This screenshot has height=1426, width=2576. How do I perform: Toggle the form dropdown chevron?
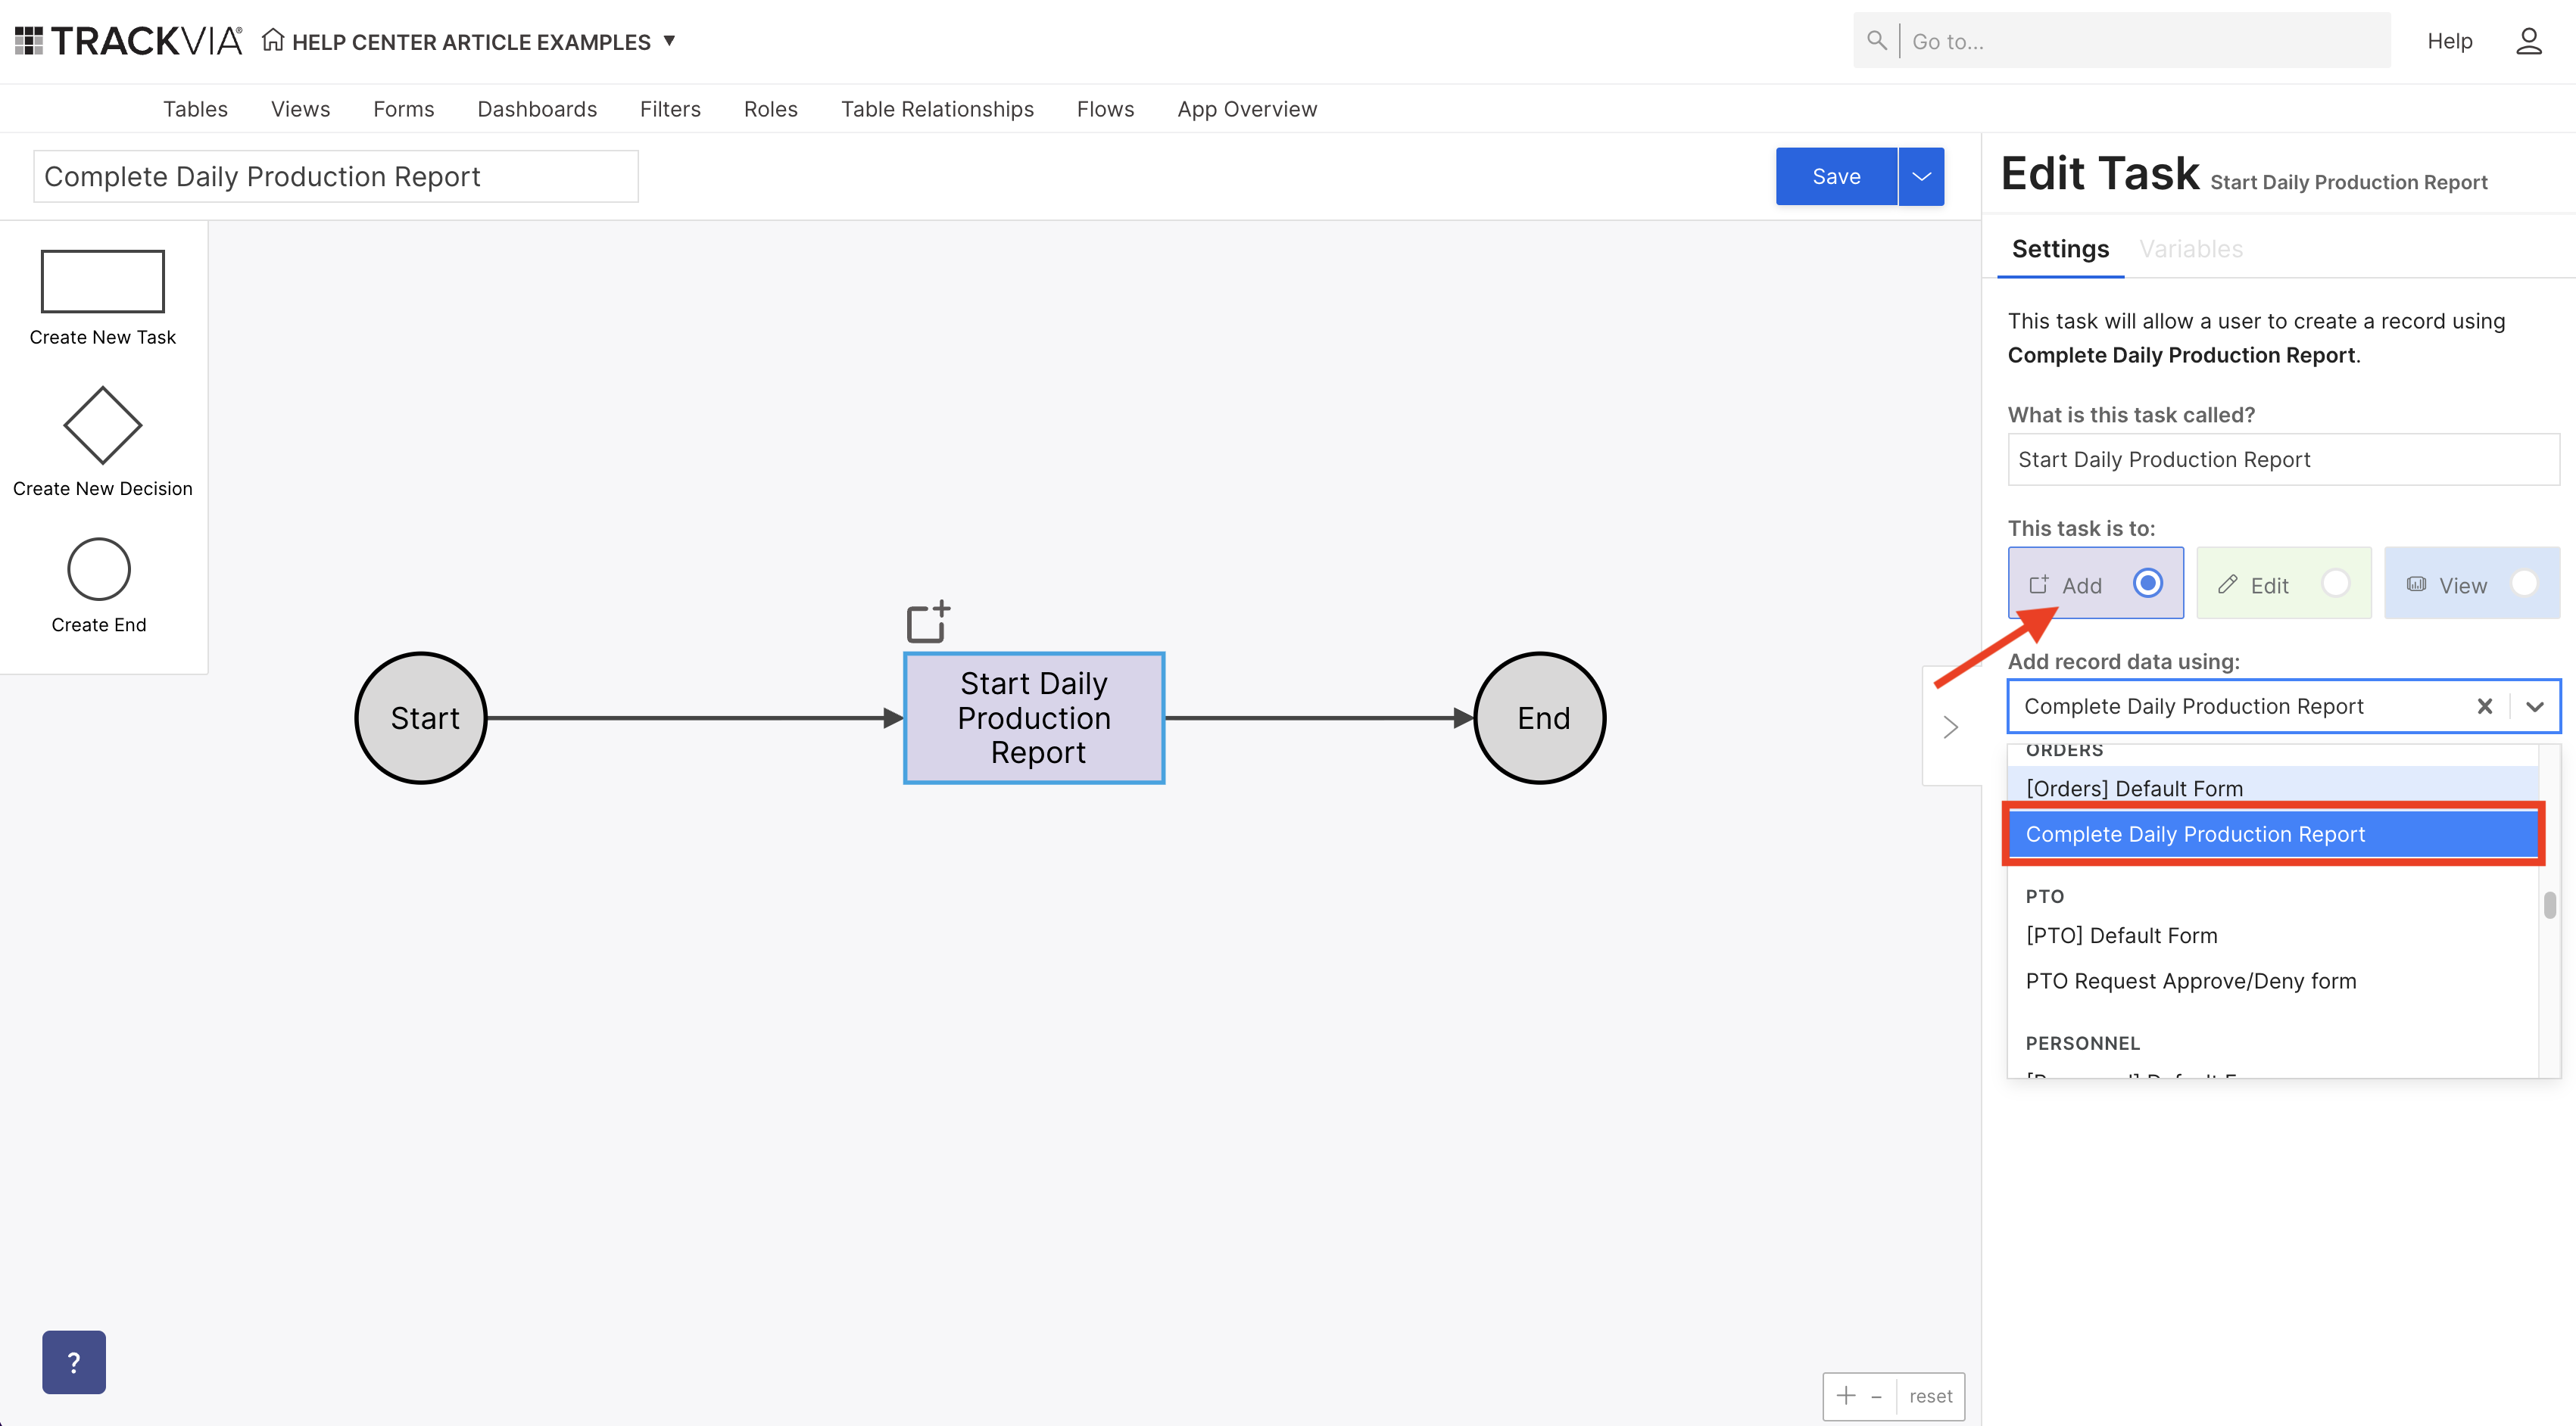point(2534,706)
